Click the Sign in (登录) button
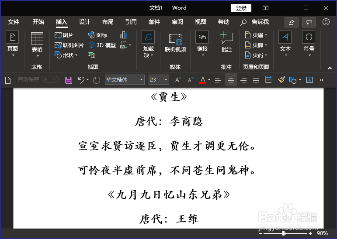This screenshot has height=239, width=337. (241, 8)
